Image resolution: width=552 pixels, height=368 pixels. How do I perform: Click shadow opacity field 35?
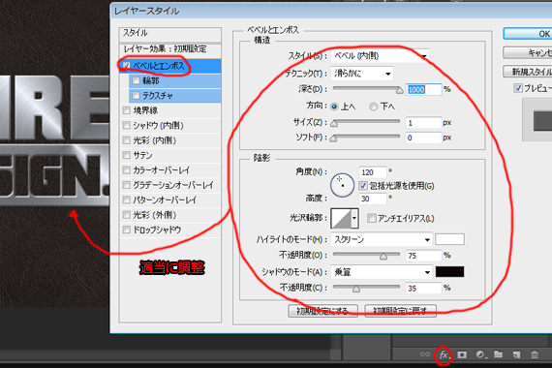(423, 288)
